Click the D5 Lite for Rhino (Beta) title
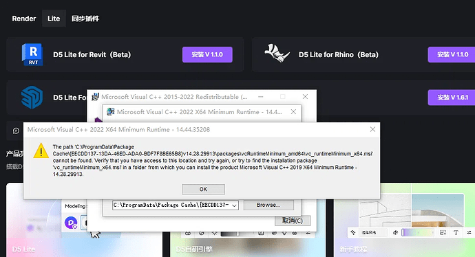The width and height of the screenshot is (475, 257). (339, 55)
